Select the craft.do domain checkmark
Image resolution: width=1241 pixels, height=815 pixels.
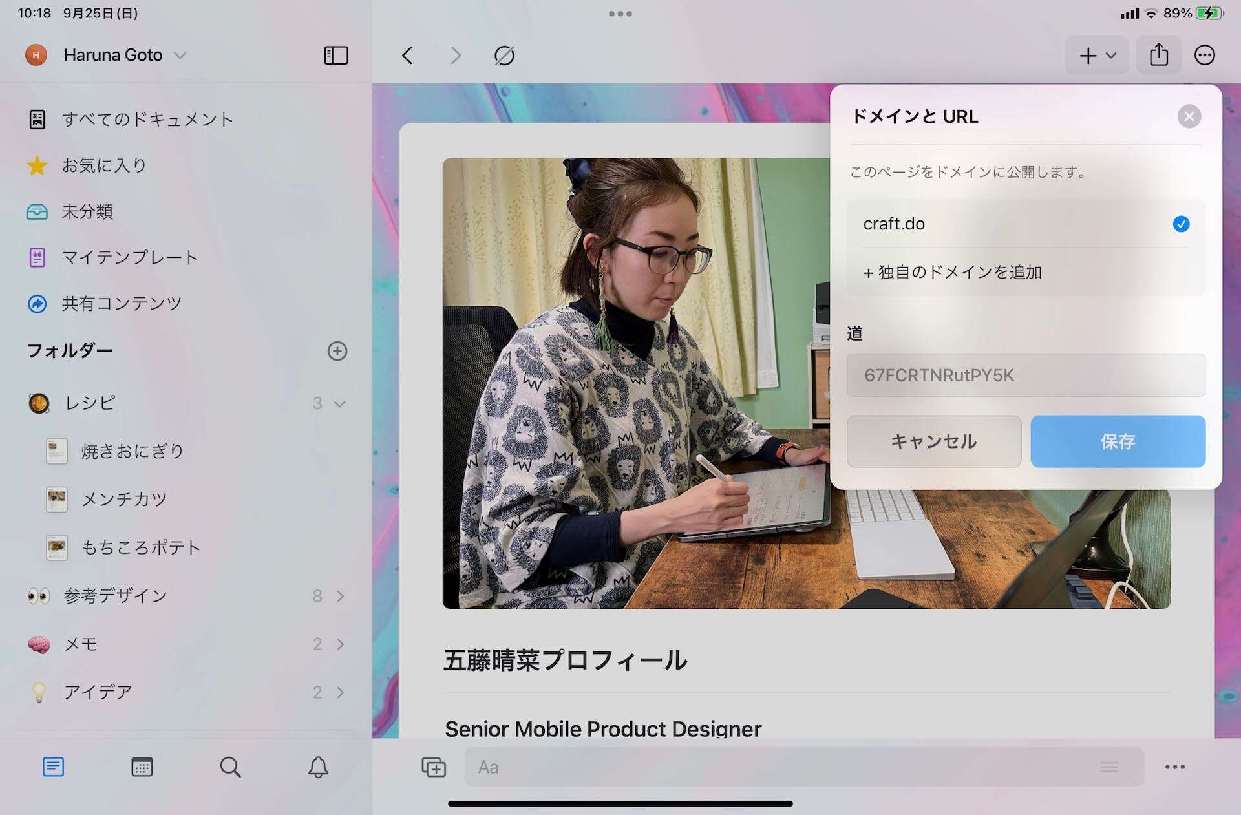coord(1181,224)
